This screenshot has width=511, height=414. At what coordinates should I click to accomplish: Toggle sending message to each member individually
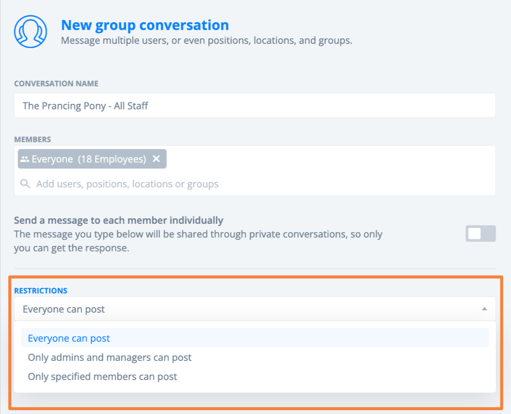tap(480, 234)
